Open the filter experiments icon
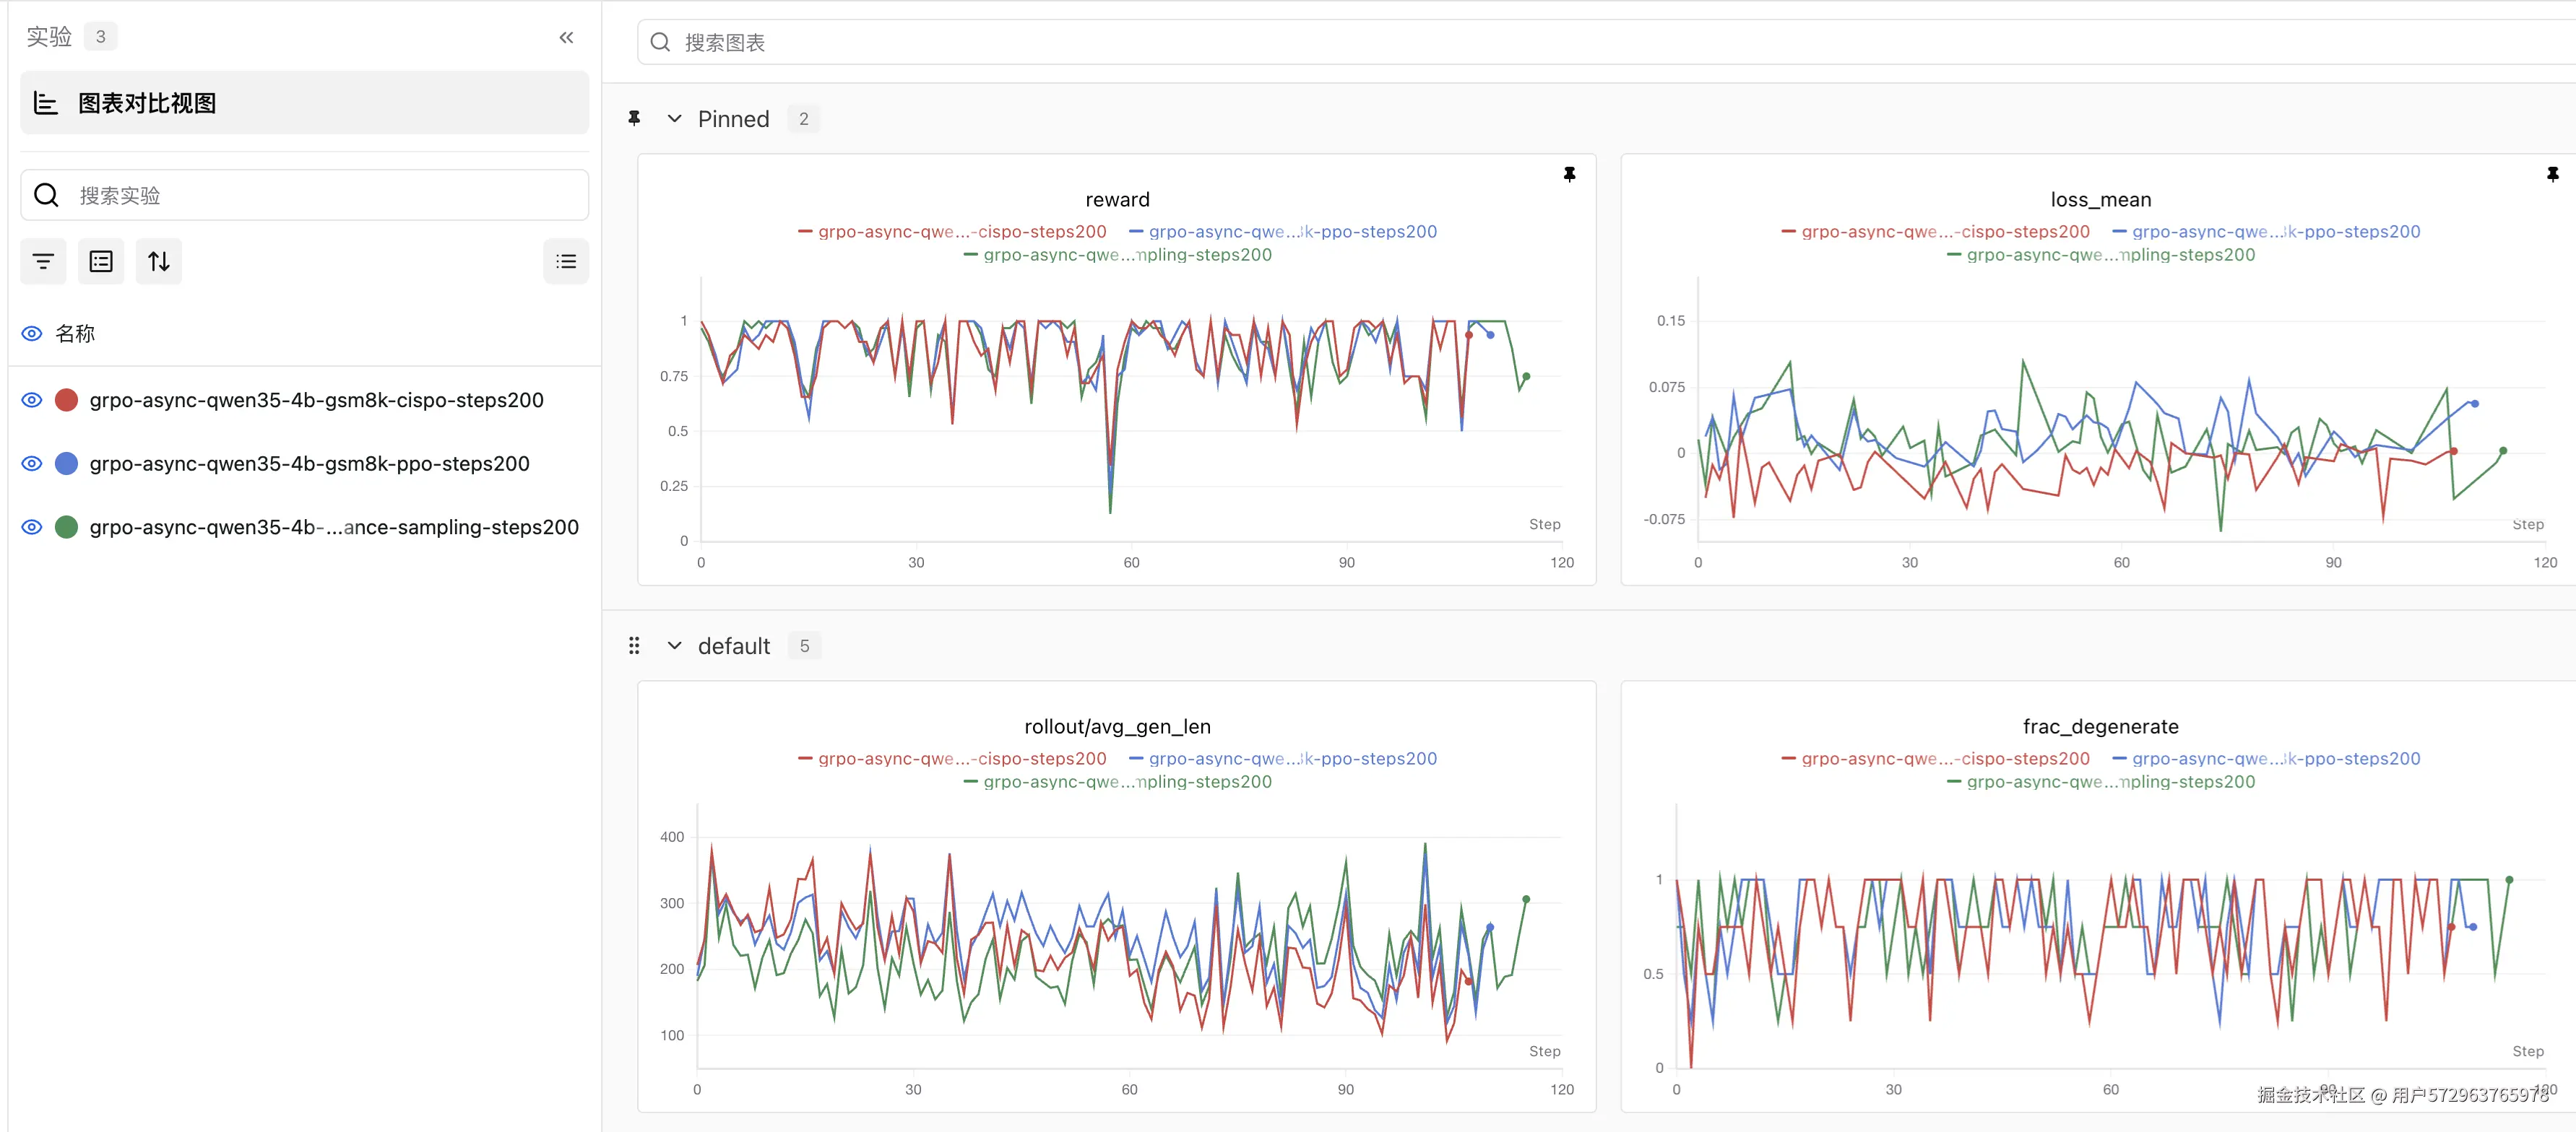2576x1132 pixels. [x=43, y=262]
